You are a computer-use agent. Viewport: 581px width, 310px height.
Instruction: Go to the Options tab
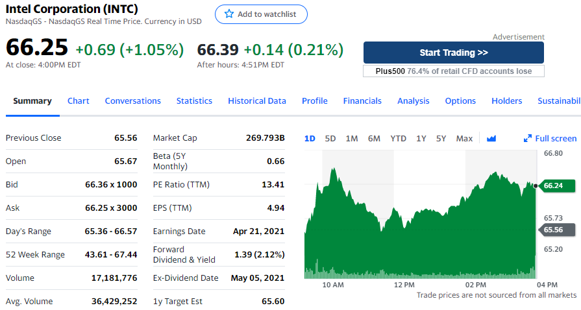pyautogui.click(x=460, y=101)
